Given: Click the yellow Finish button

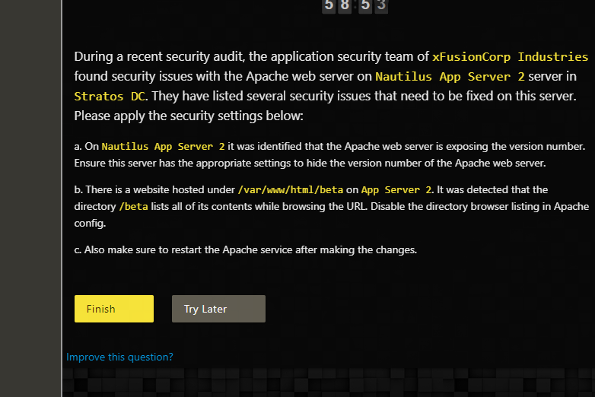Looking at the screenshot, I should (113, 309).
